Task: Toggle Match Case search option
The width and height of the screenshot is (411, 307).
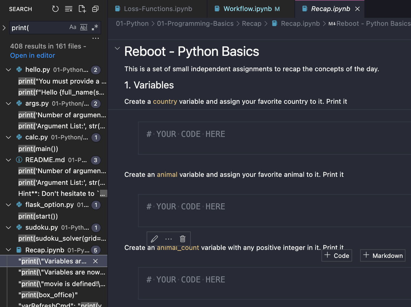Action: pos(73,27)
